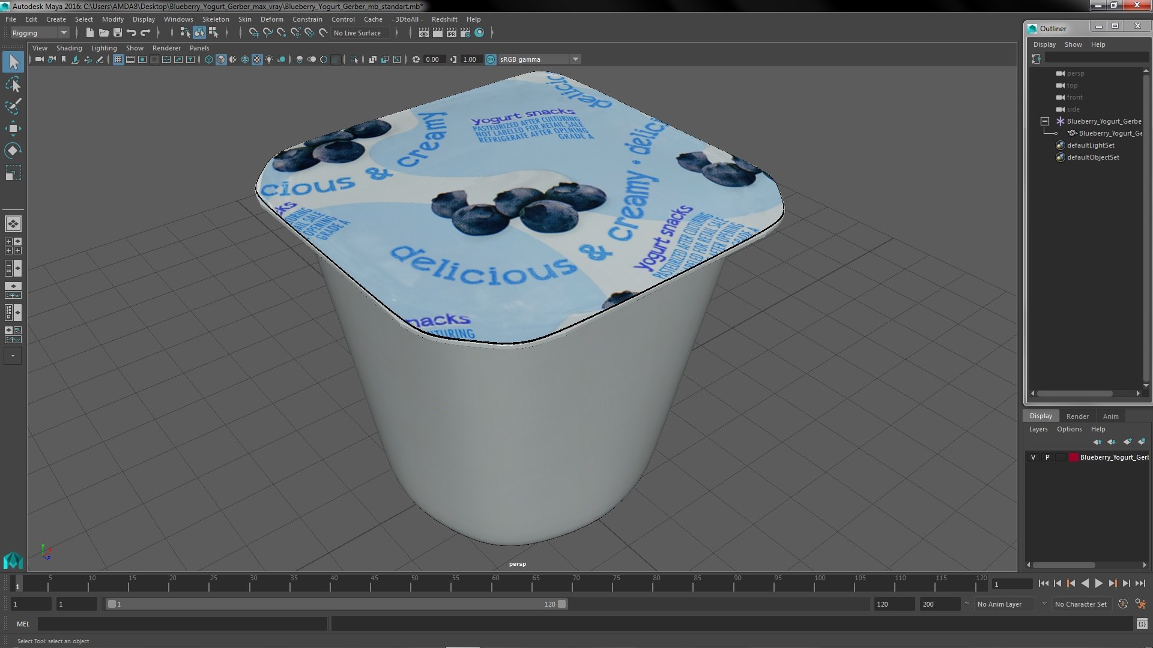The image size is (1153, 648).
Task: Select by component type mode icon
Action: pos(213,33)
